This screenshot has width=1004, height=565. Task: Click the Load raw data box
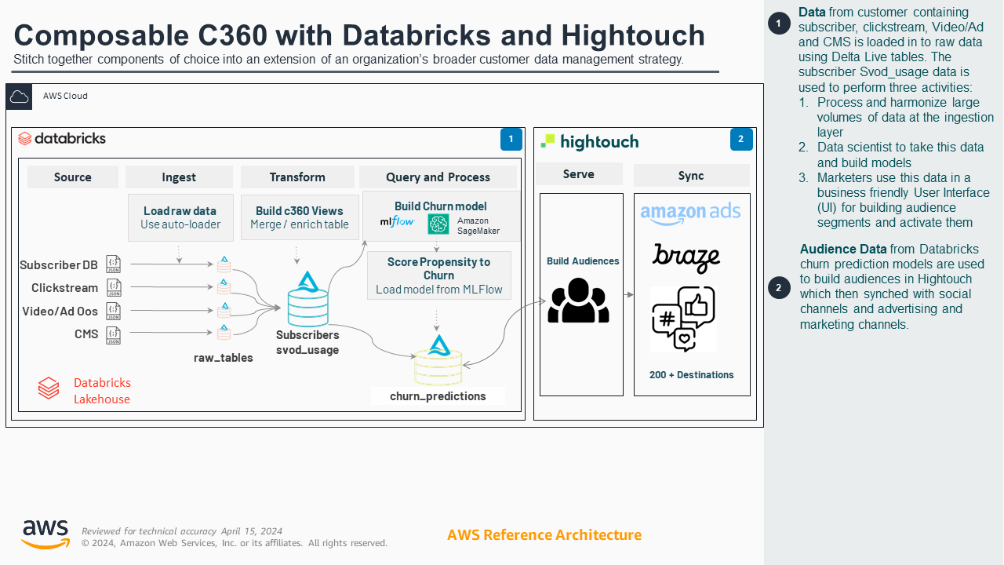tap(180, 217)
